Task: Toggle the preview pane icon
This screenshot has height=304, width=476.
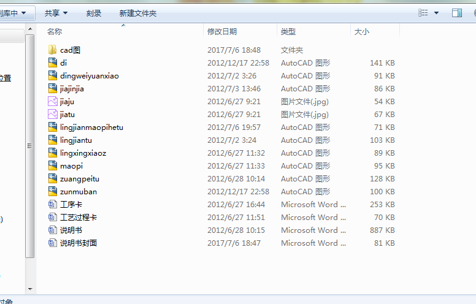Action: 456,13
